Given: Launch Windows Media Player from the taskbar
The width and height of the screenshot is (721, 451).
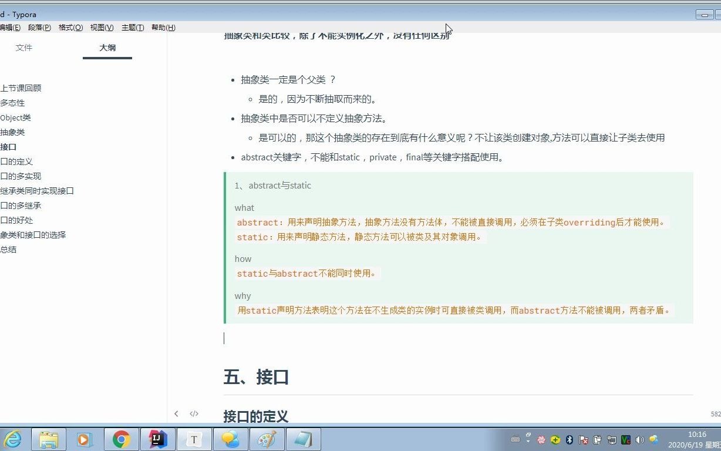Looking at the screenshot, I should pos(85,439).
